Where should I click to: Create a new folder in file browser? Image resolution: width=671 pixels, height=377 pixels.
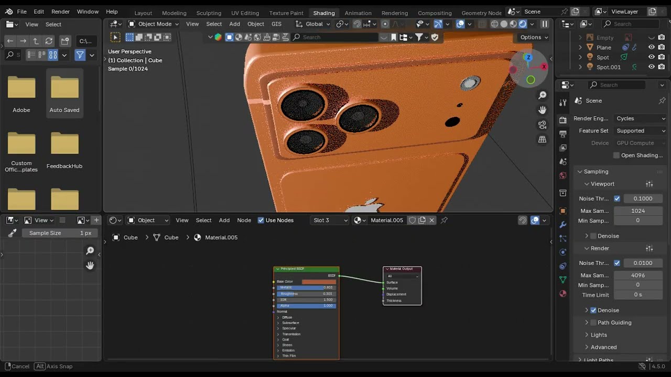pos(65,41)
